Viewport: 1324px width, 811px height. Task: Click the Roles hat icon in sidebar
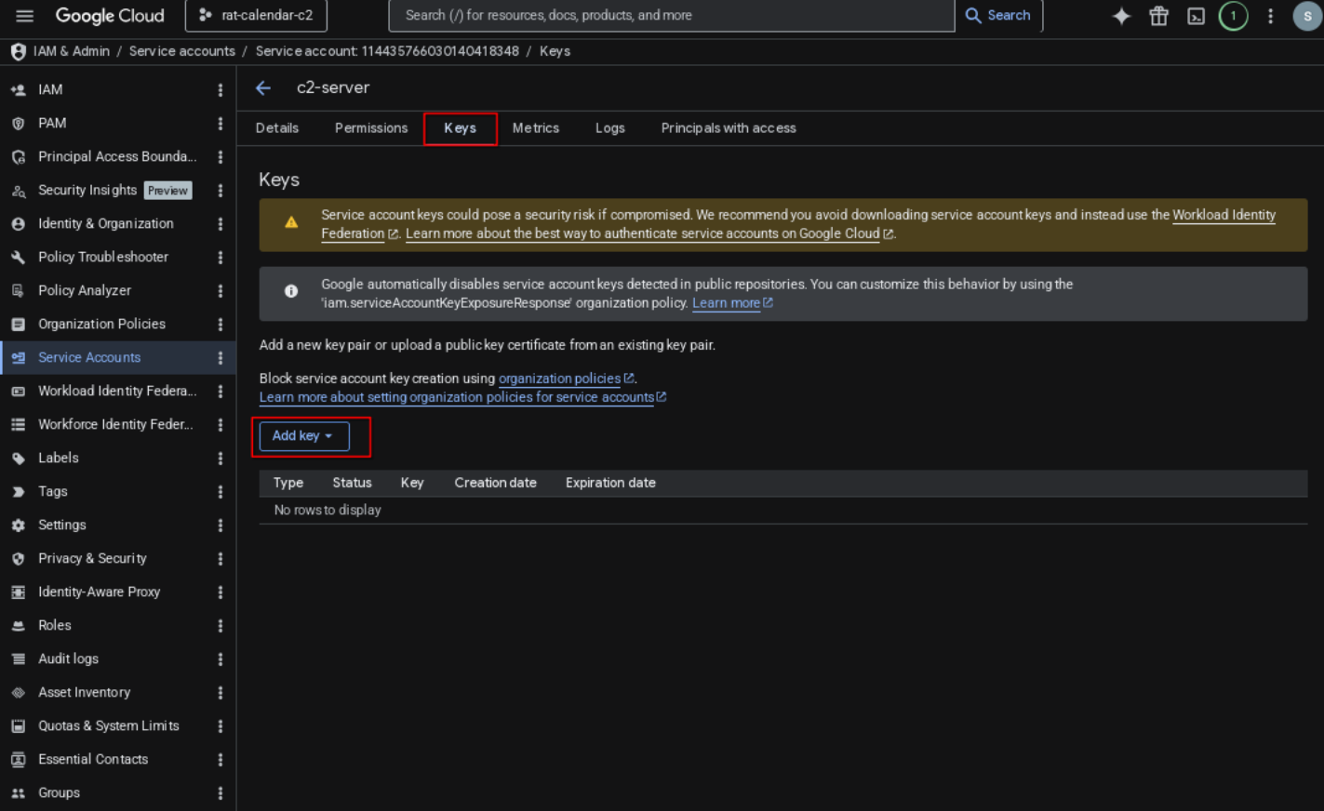click(x=18, y=626)
